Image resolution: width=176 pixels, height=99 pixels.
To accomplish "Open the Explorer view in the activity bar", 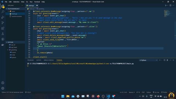I will coord(3,6).
